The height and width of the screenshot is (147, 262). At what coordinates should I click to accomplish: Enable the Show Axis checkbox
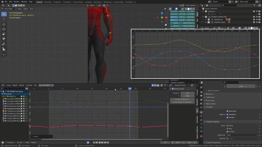click(227, 129)
